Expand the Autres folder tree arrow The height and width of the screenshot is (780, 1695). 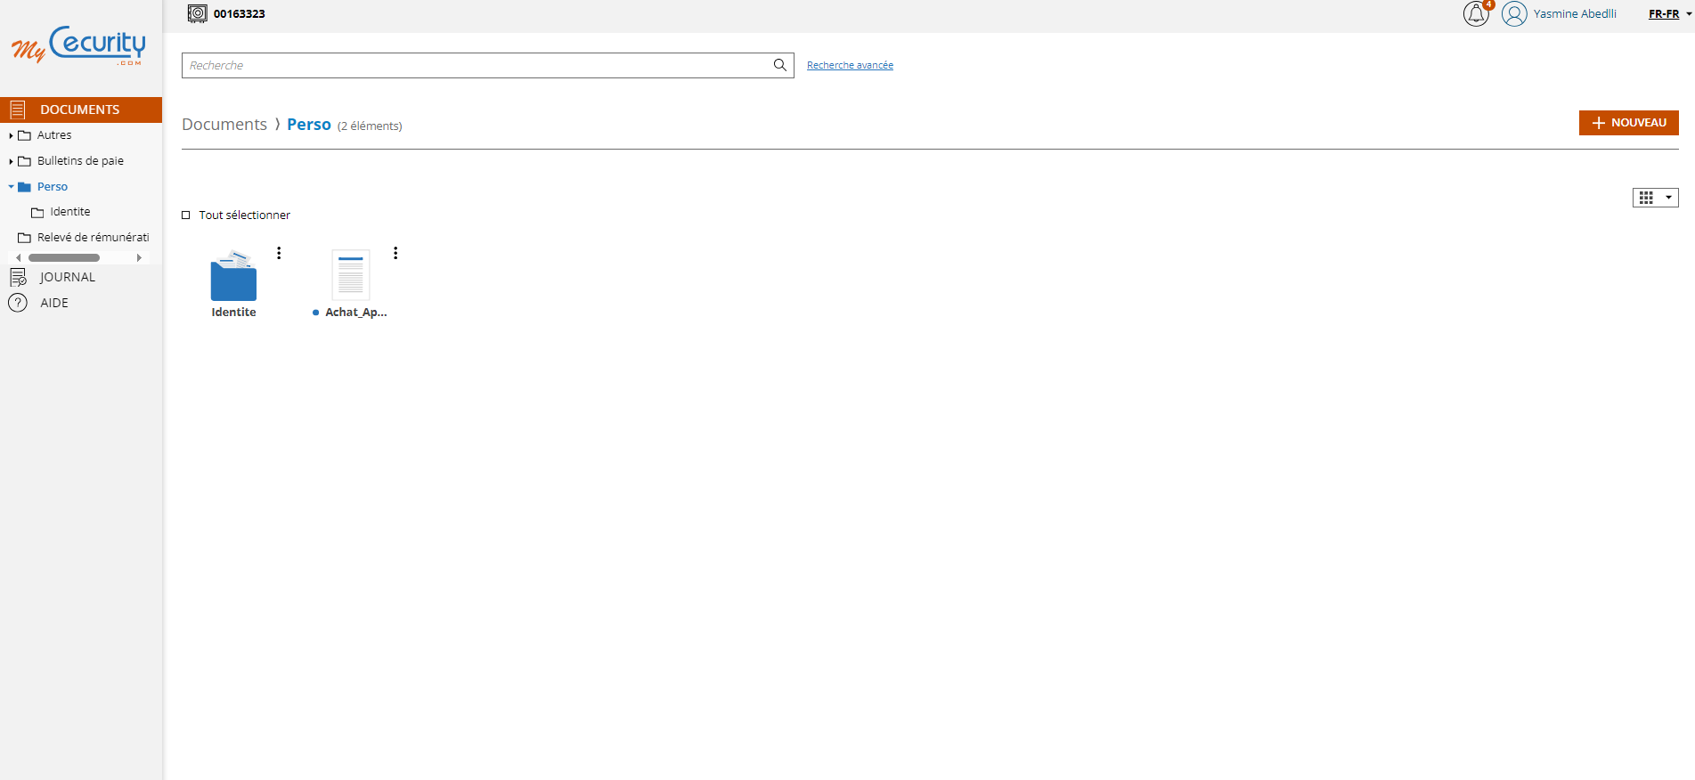11,135
